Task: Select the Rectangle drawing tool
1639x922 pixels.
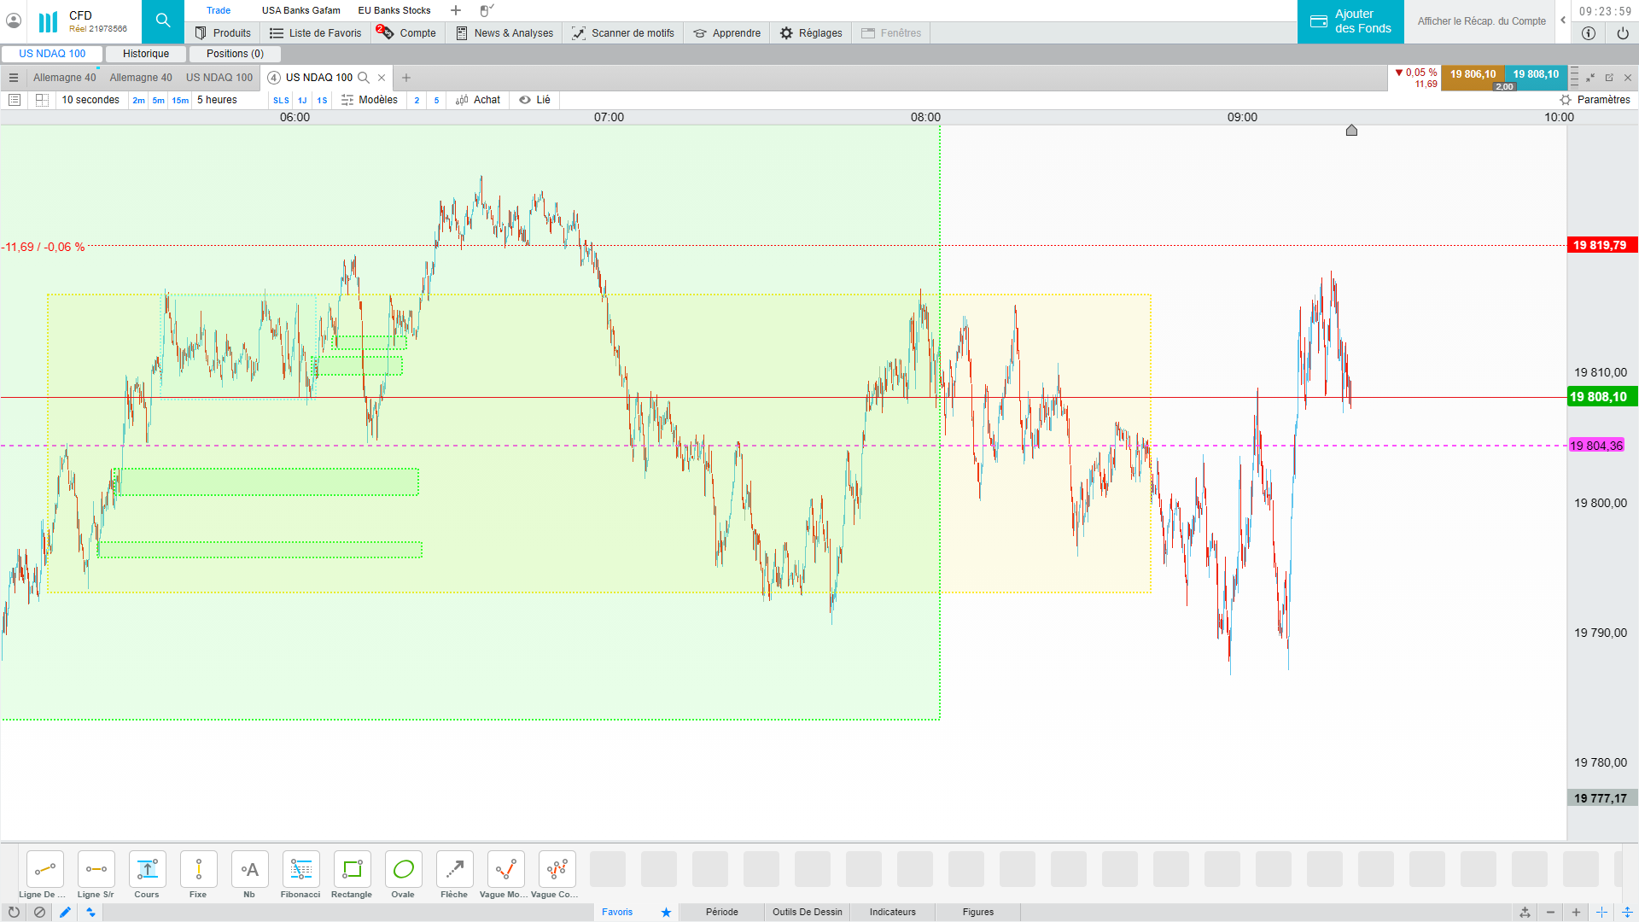Action: [x=352, y=870]
